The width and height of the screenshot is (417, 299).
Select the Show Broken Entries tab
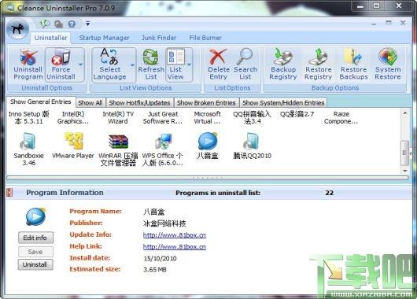(x=206, y=102)
